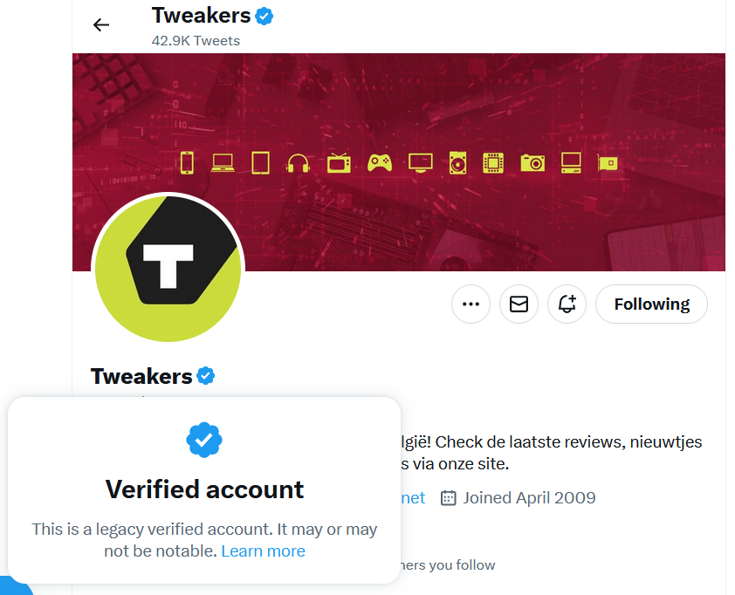
Task: Click the Joined April 2009 text
Action: click(x=528, y=498)
